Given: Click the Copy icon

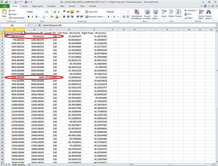Looking at the screenshot, I should tap(10, 14).
